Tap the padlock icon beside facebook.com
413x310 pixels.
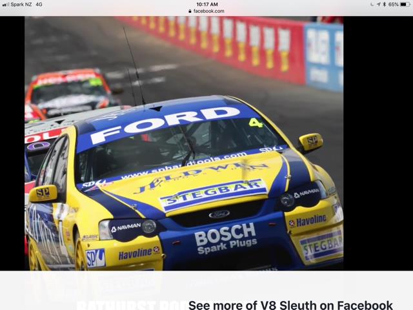click(x=190, y=11)
